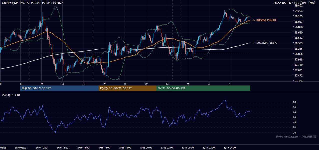Click the NY 21:00-06:00 JST session bar
This screenshot has height=150, width=319.
pos(203,88)
